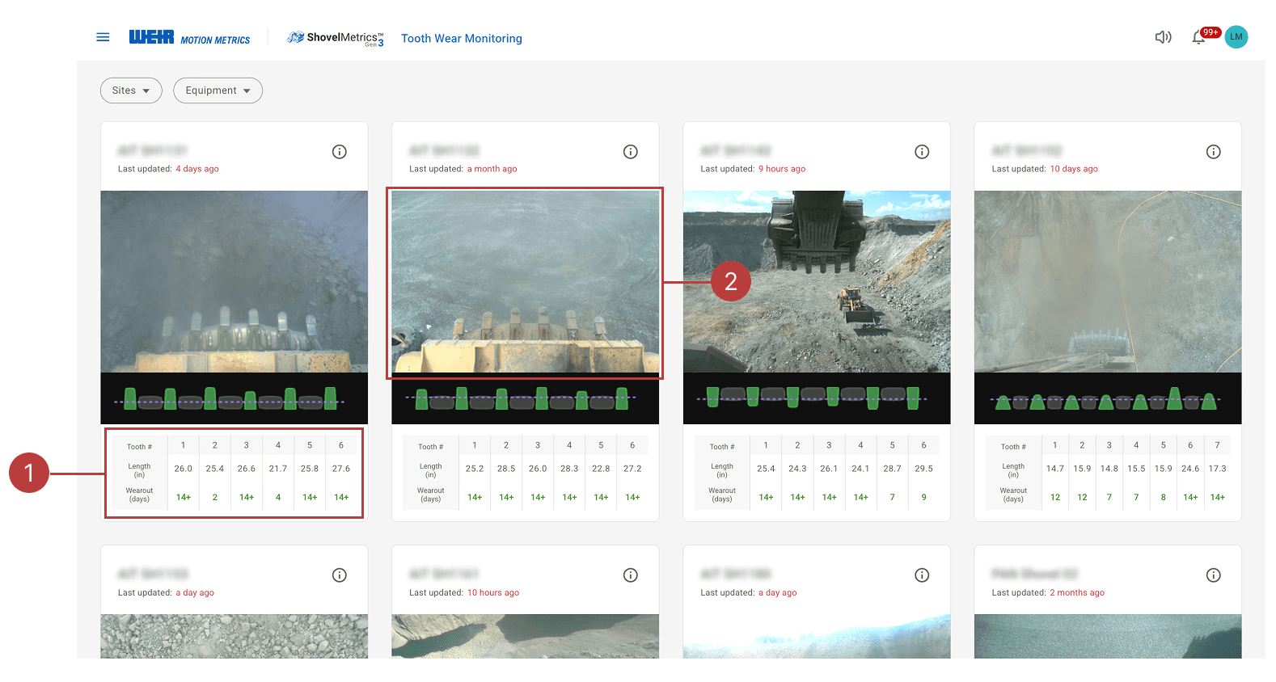Image resolution: width=1276 pixels, height=682 pixels.
Task: Click Tooth # header in 10 days ago card
Action: [1013, 447]
